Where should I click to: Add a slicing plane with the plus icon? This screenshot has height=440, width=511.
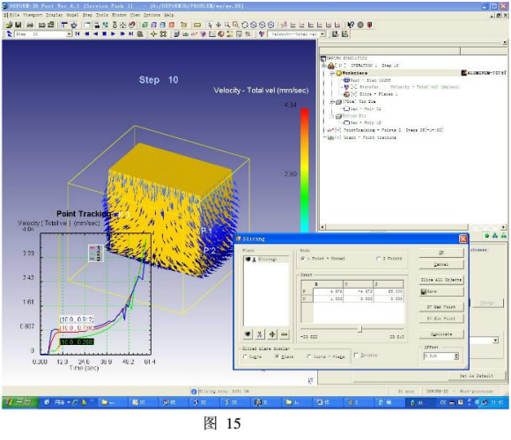click(x=272, y=334)
